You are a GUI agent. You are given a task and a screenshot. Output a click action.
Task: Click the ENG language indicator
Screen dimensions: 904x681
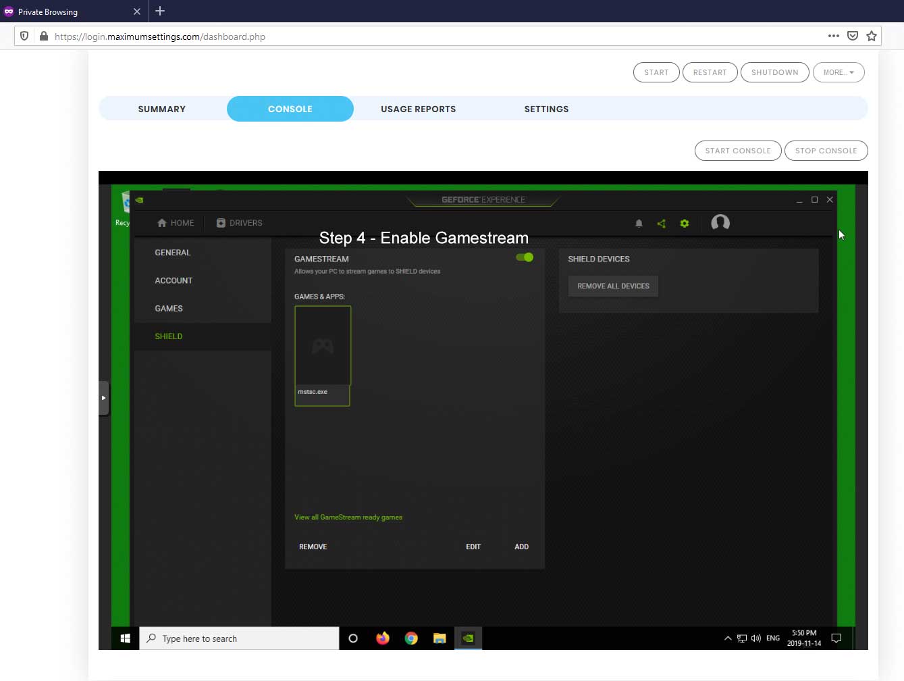click(773, 638)
